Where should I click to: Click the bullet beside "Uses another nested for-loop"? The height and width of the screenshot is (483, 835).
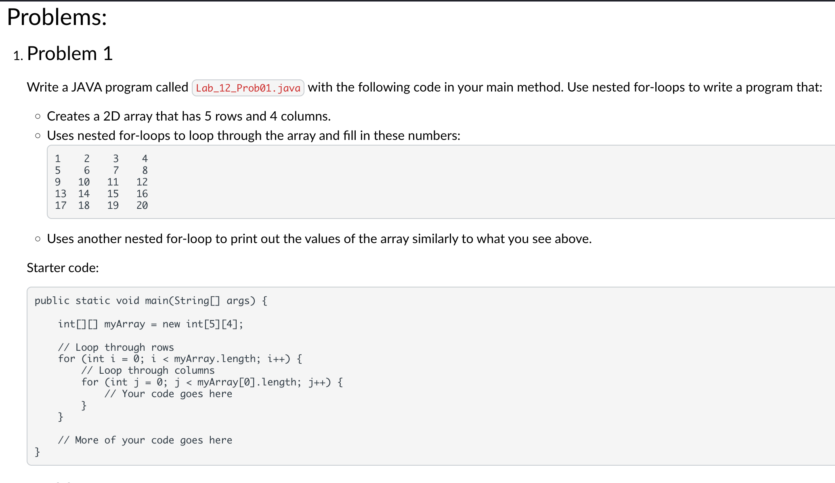[x=38, y=239]
